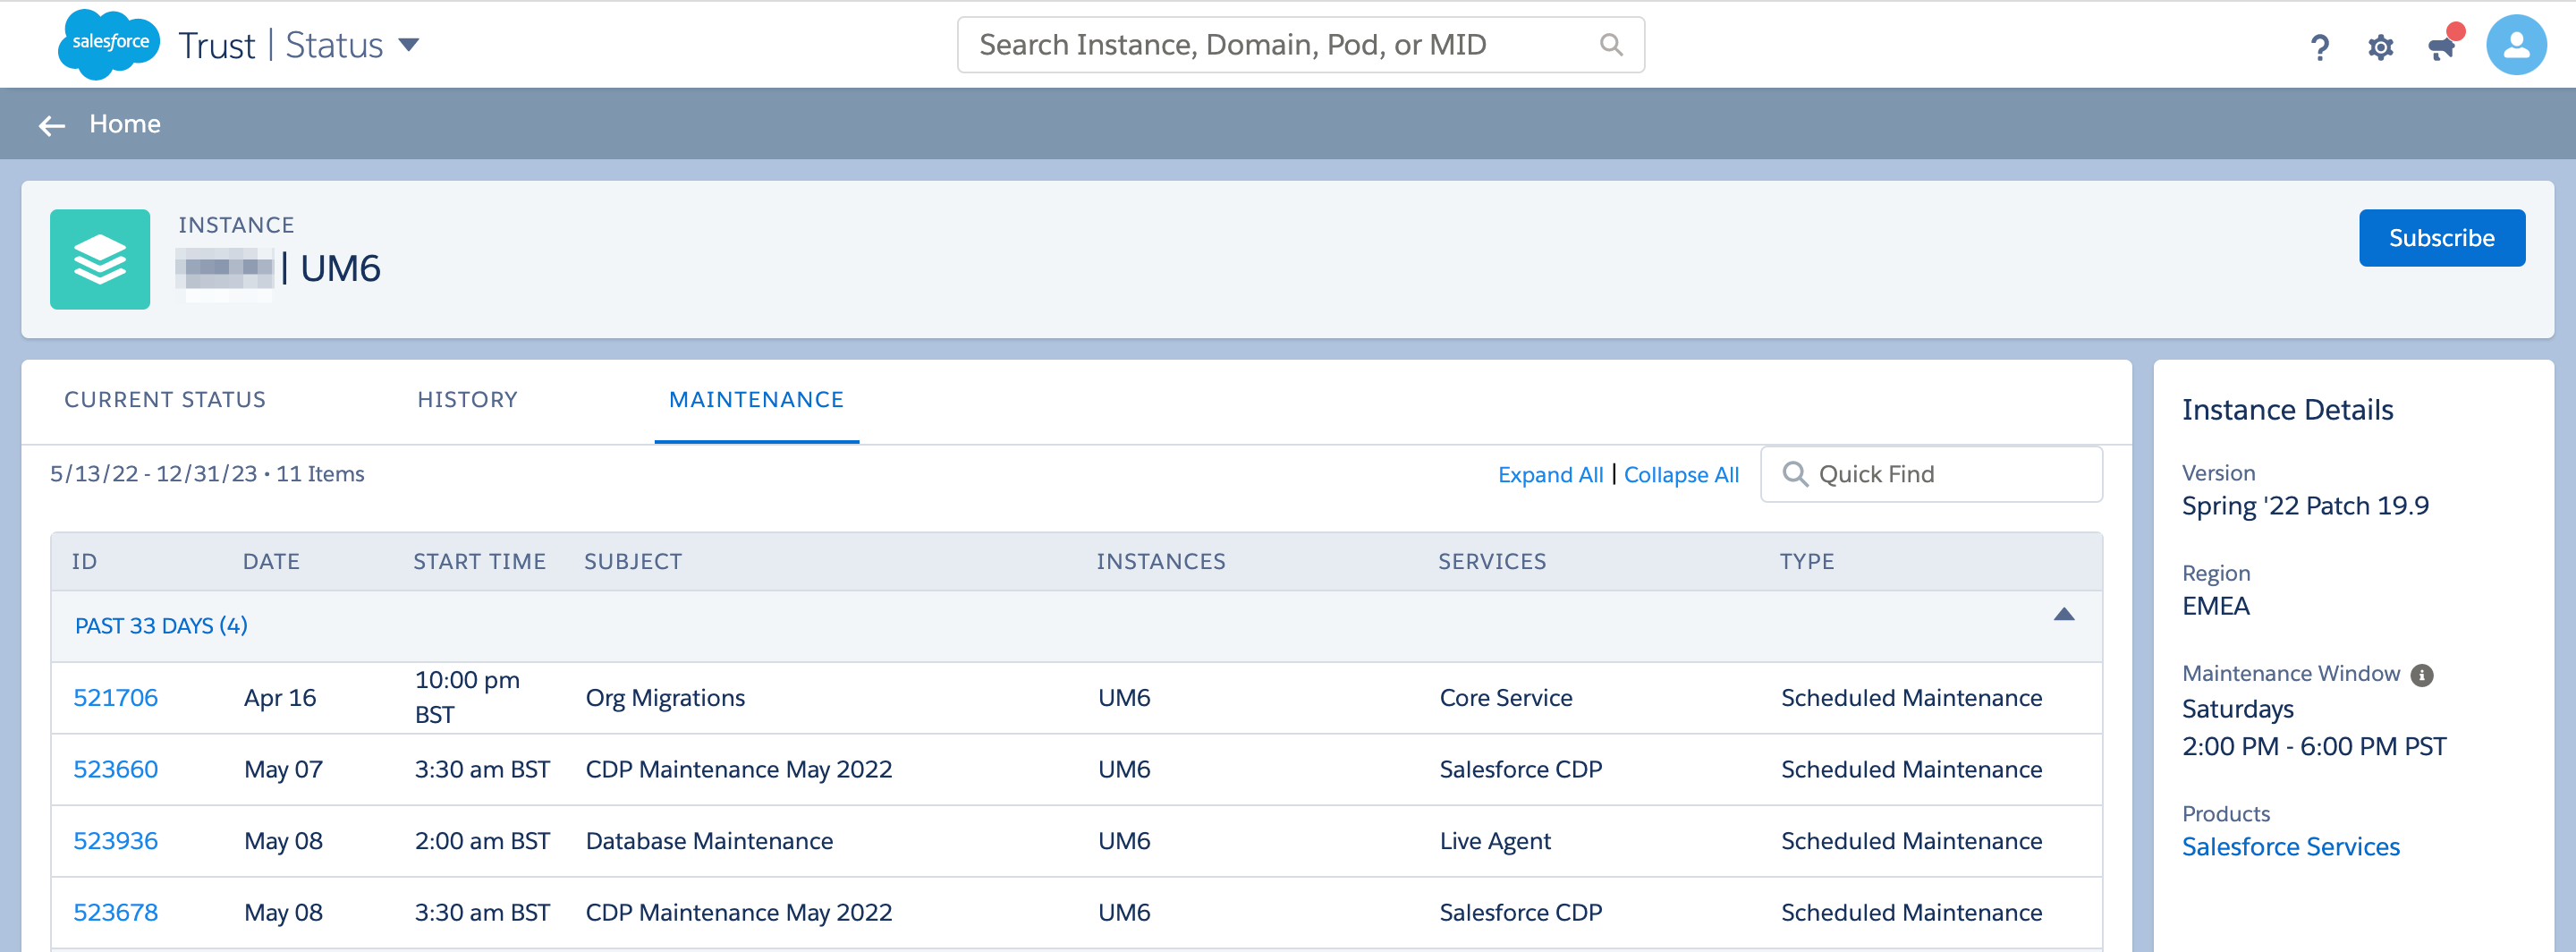Click the Salesforce cloud logo

click(109, 44)
